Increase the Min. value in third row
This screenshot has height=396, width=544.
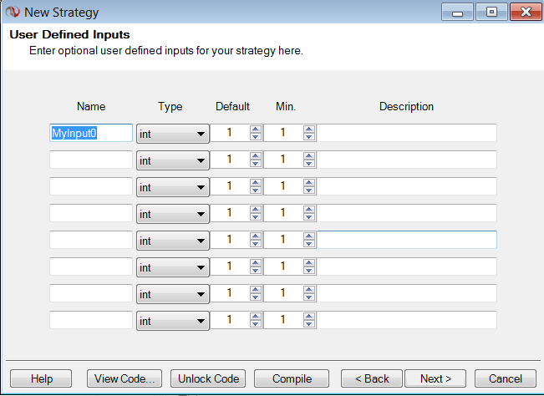click(x=309, y=182)
